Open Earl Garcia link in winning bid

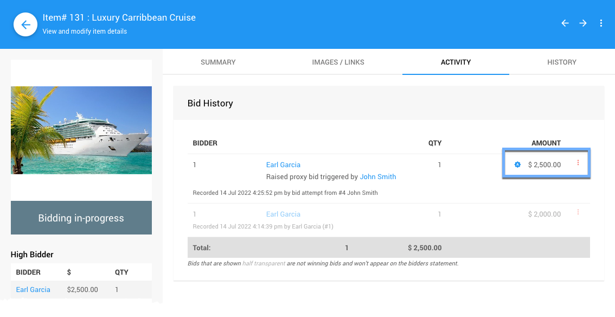283,164
